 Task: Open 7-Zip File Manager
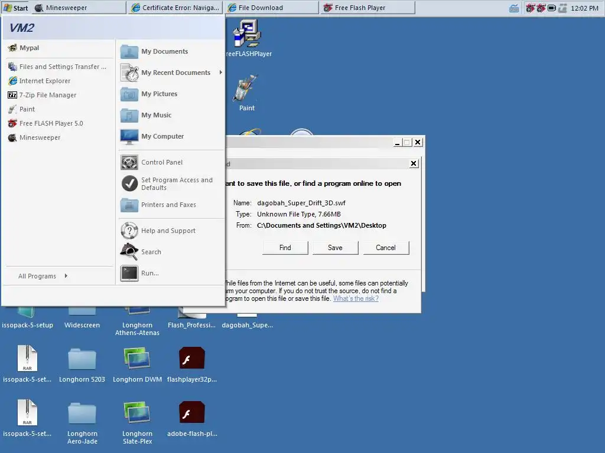[x=43, y=95]
